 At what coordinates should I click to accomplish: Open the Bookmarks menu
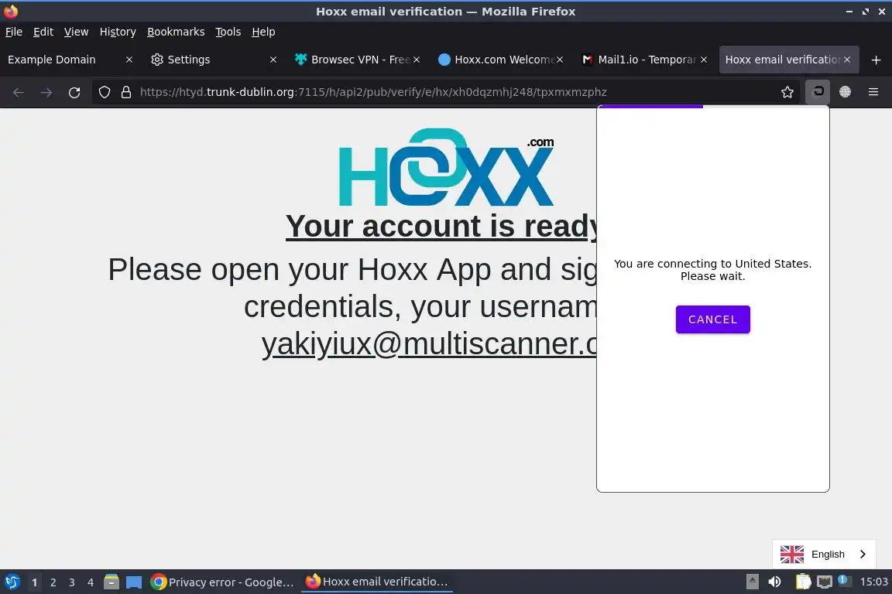click(x=176, y=32)
